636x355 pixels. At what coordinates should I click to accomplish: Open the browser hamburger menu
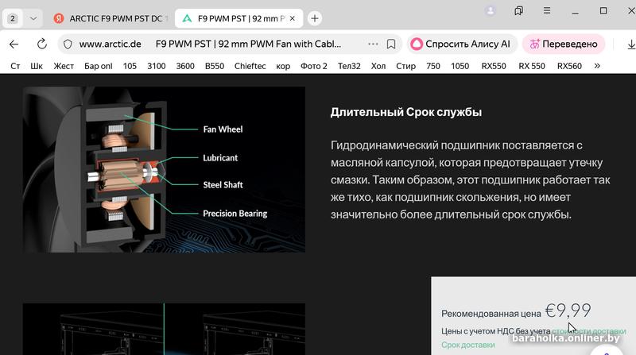pos(547,11)
